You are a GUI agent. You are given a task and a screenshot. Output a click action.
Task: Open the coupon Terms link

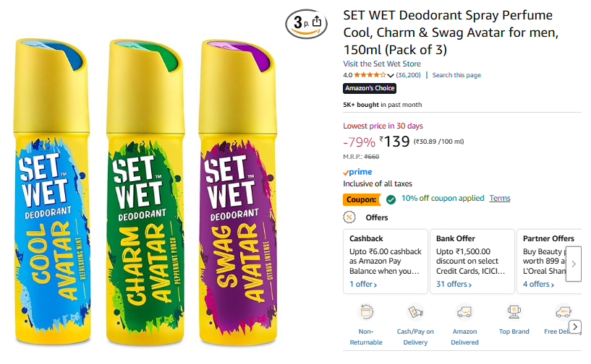point(499,199)
